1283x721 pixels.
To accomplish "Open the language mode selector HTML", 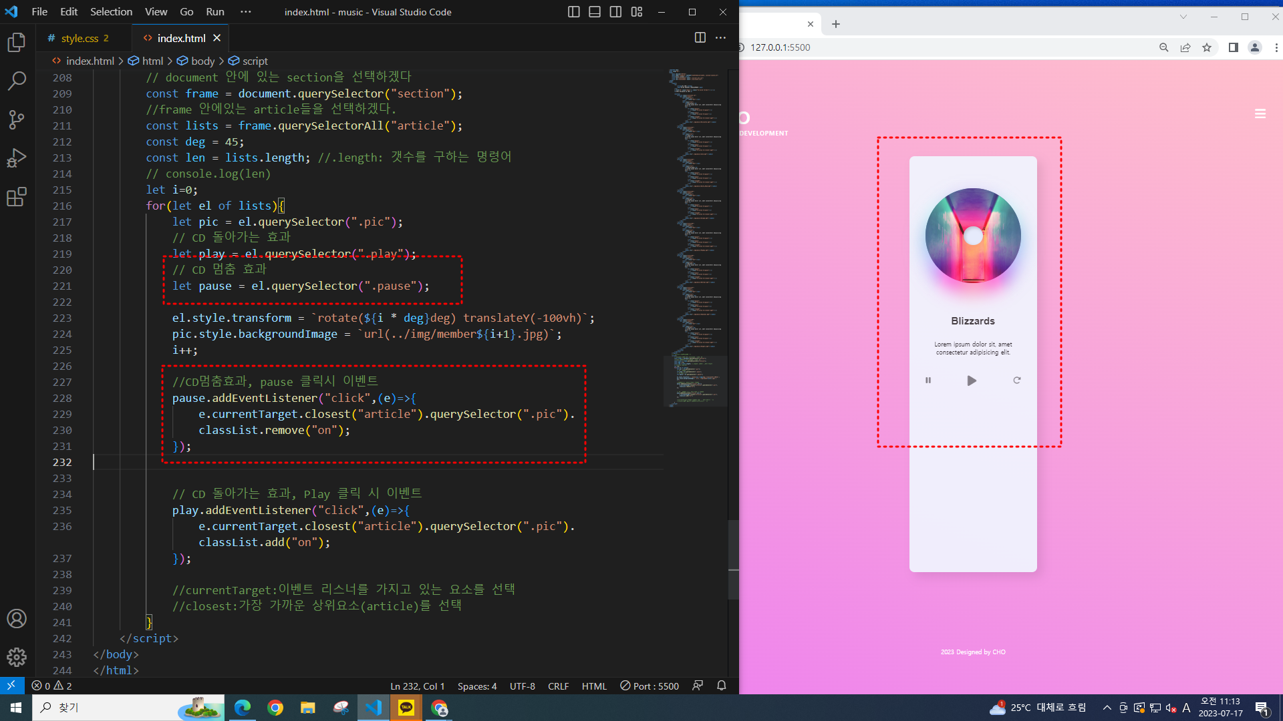I will [x=593, y=686].
